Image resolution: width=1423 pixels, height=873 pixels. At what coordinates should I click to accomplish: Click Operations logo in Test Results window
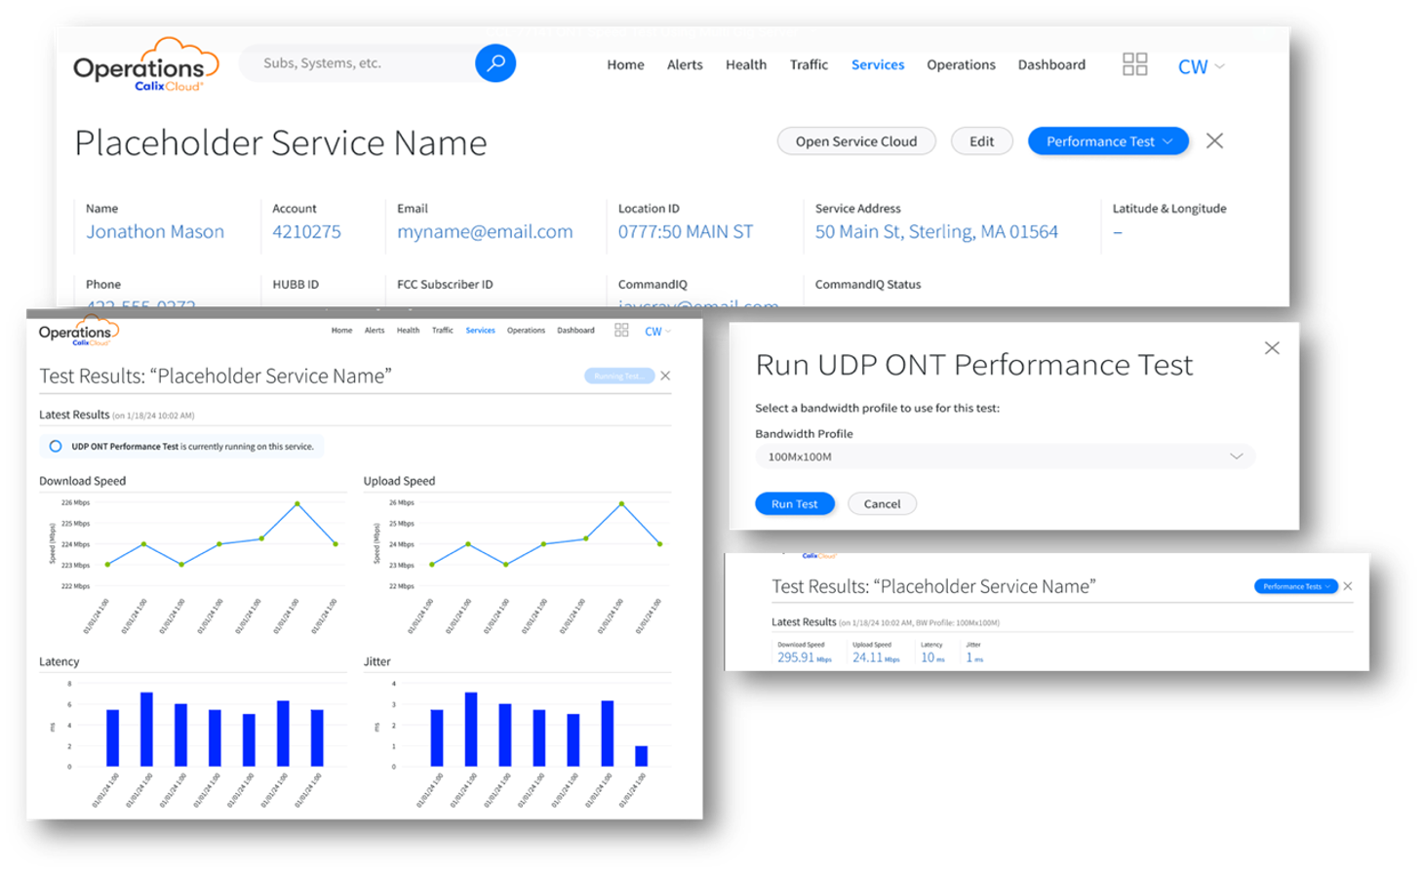(78, 332)
